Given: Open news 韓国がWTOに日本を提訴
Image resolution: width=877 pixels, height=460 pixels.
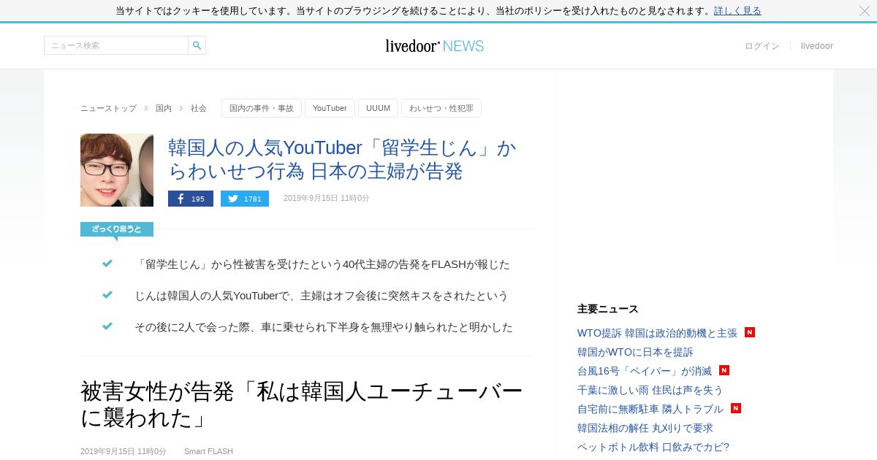Looking at the screenshot, I should coord(635,352).
